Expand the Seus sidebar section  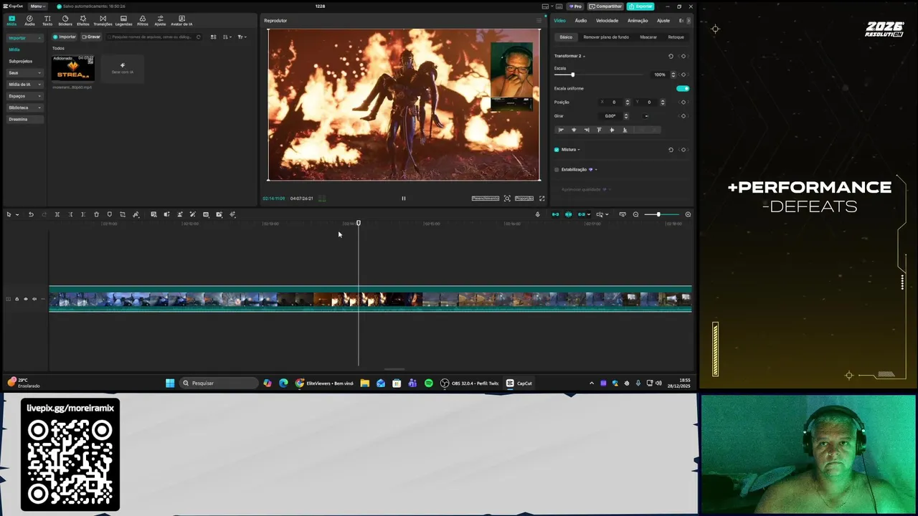[x=25, y=72]
